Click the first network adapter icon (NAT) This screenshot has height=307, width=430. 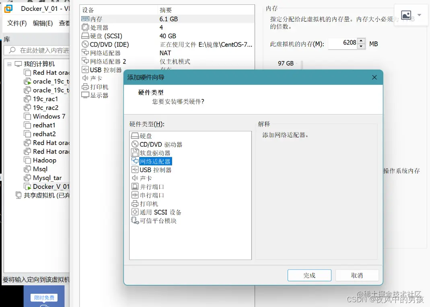click(x=85, y=53)
